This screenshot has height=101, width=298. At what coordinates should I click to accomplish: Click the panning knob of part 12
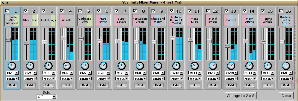click(x=213, y=66)
